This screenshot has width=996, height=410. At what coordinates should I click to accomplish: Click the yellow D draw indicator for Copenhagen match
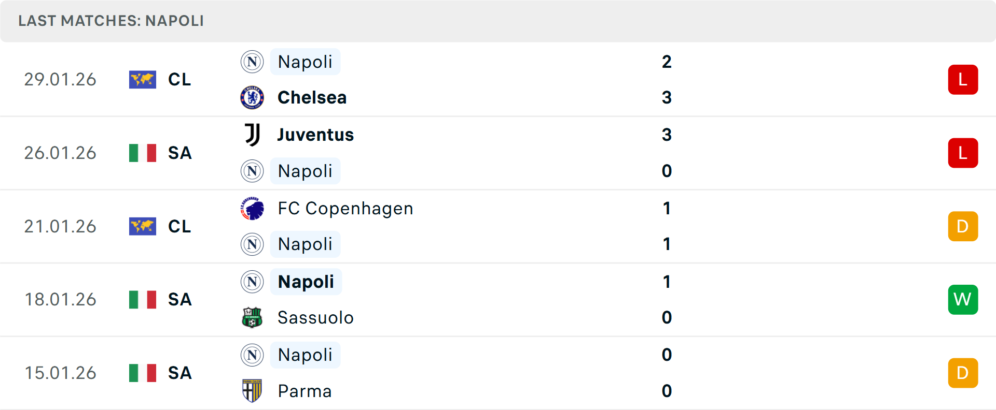coord(963,226)
